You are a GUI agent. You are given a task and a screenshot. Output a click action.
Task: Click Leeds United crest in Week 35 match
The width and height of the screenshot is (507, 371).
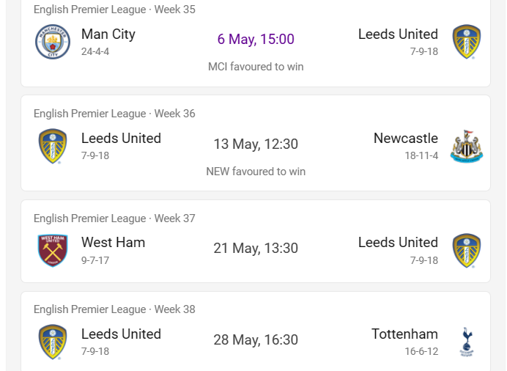[466, 42]
